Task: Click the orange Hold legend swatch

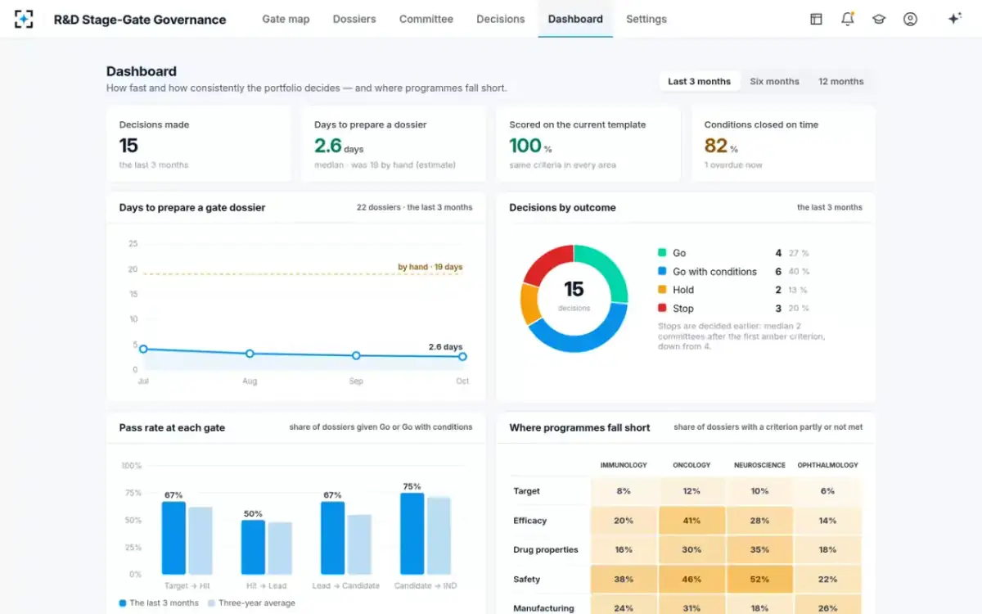Action: pos(662,290)
